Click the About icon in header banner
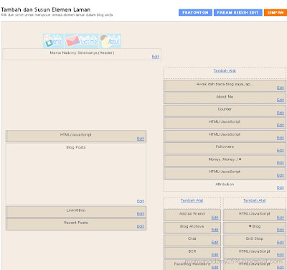This screenshot has height=270, width=287. (x=110, y=41)
